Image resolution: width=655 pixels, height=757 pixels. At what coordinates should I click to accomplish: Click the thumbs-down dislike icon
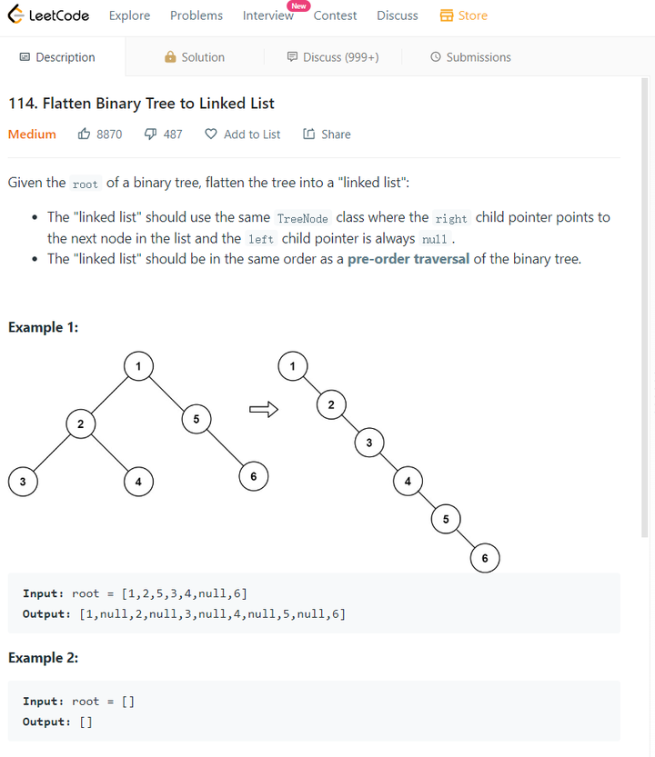150,134
